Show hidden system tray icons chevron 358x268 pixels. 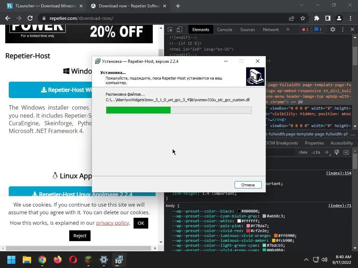pyautogui.click(x=306, y=260)
